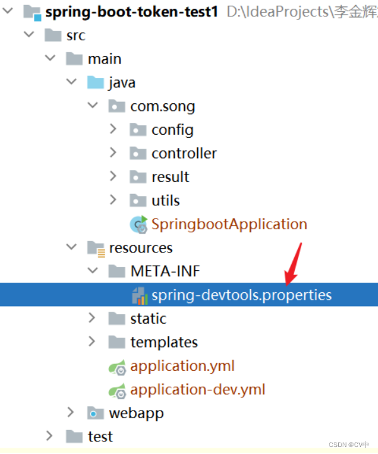Collapse the main folder node
This screenshot has width=378, height=454.
tap(50, 58)
